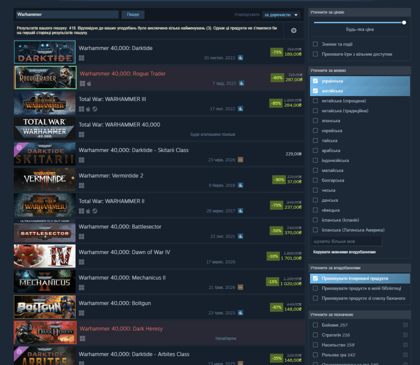The width and height of the screenshot is (420, 365).
Task: Click the review icon on Total War: WARHAMMER II row
Action: click(240, 211)
